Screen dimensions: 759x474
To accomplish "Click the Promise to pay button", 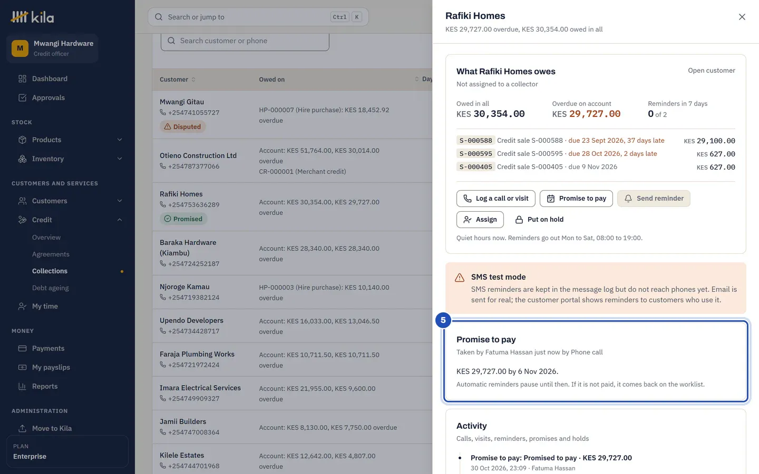I will (x=576, y=199).
